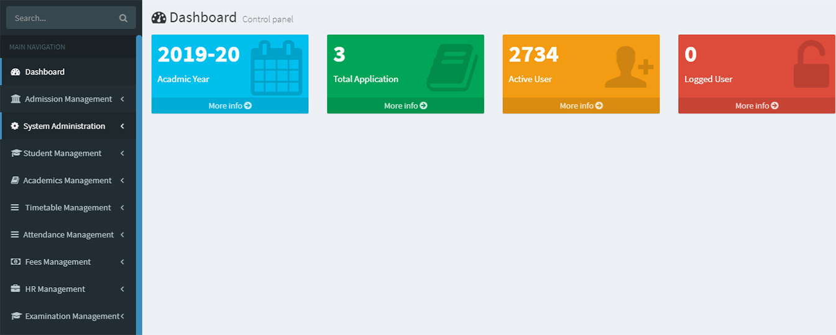Screen dimensions: 836x335
Task: Expand the Academics Management chevron
Action: 122,181
